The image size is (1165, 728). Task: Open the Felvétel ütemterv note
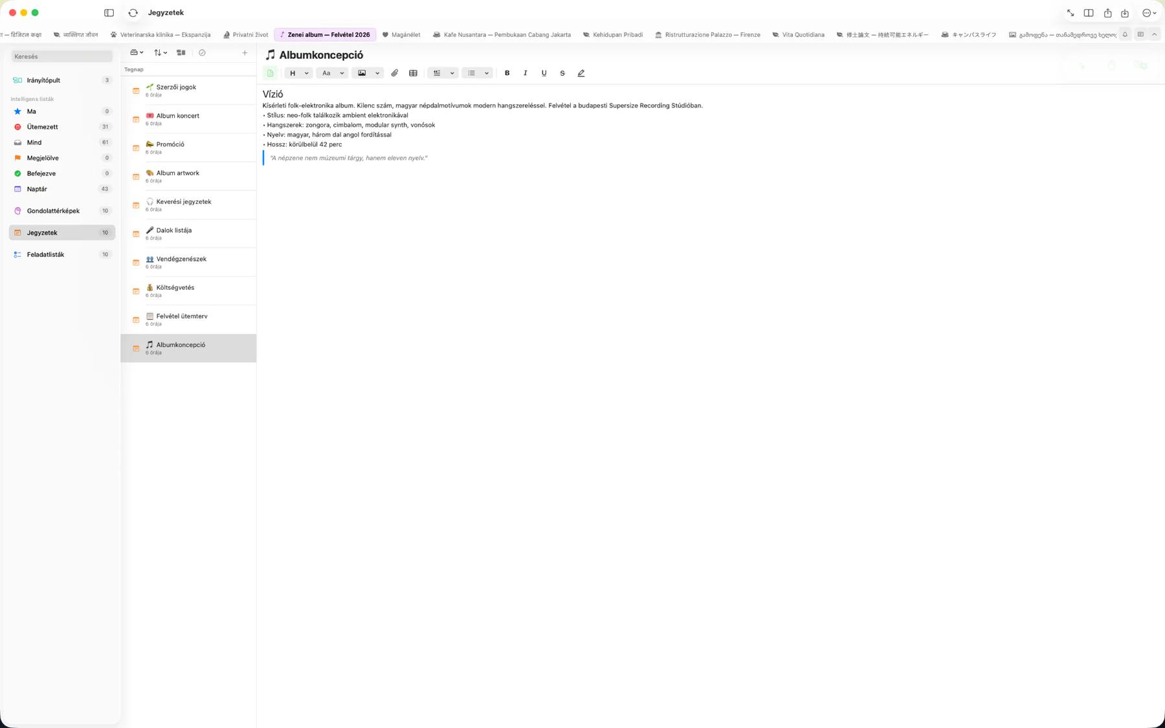(x=188, y=320)
